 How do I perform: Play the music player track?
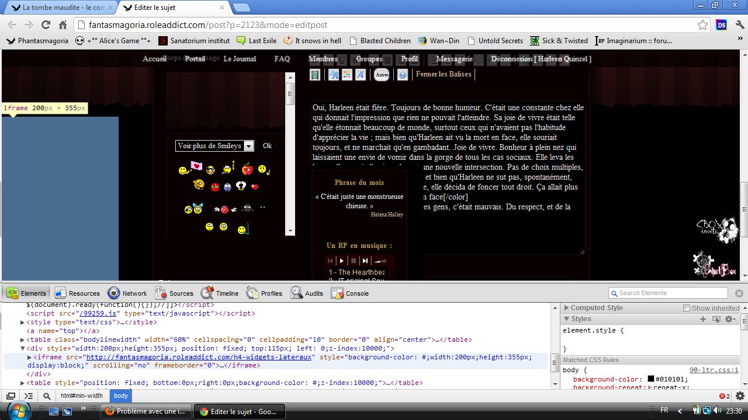point(342,261)
